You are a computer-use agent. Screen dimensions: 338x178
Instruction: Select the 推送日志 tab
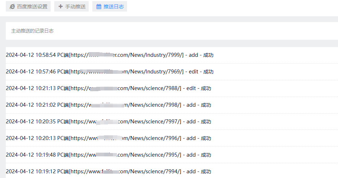(110, 7)
